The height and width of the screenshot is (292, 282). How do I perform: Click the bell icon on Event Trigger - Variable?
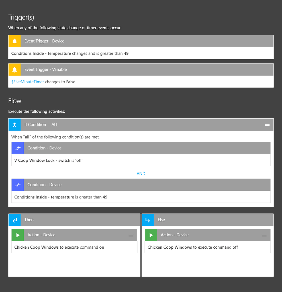tap(14, 69)
